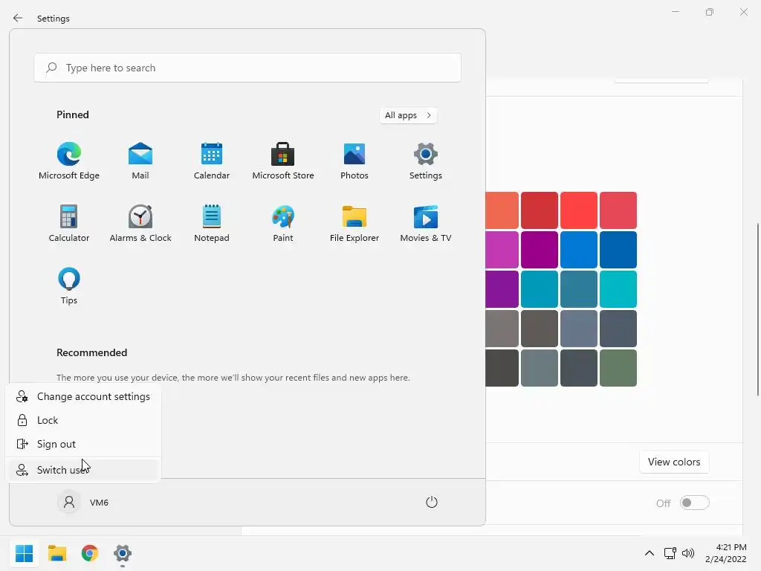The width and height of the screenshot is (761, 571).
Task: Select the bright turquoise swatch
Action: (618, 289)
